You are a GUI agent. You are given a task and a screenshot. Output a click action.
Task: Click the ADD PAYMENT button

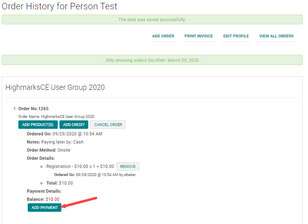pos(45,208)
